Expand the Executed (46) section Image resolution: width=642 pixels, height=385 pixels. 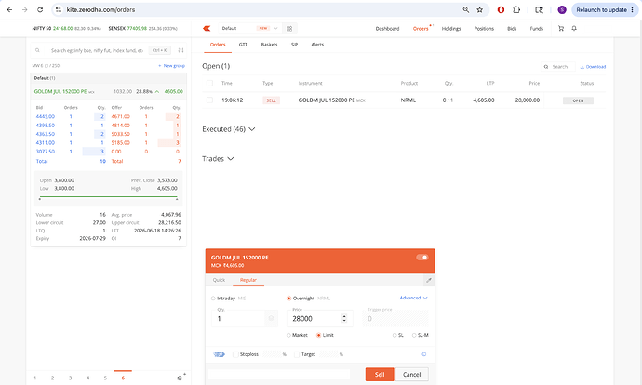(x=229, y=129)
